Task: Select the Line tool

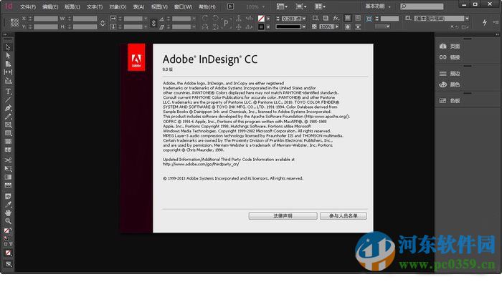Action: click(x=8, y=99)
